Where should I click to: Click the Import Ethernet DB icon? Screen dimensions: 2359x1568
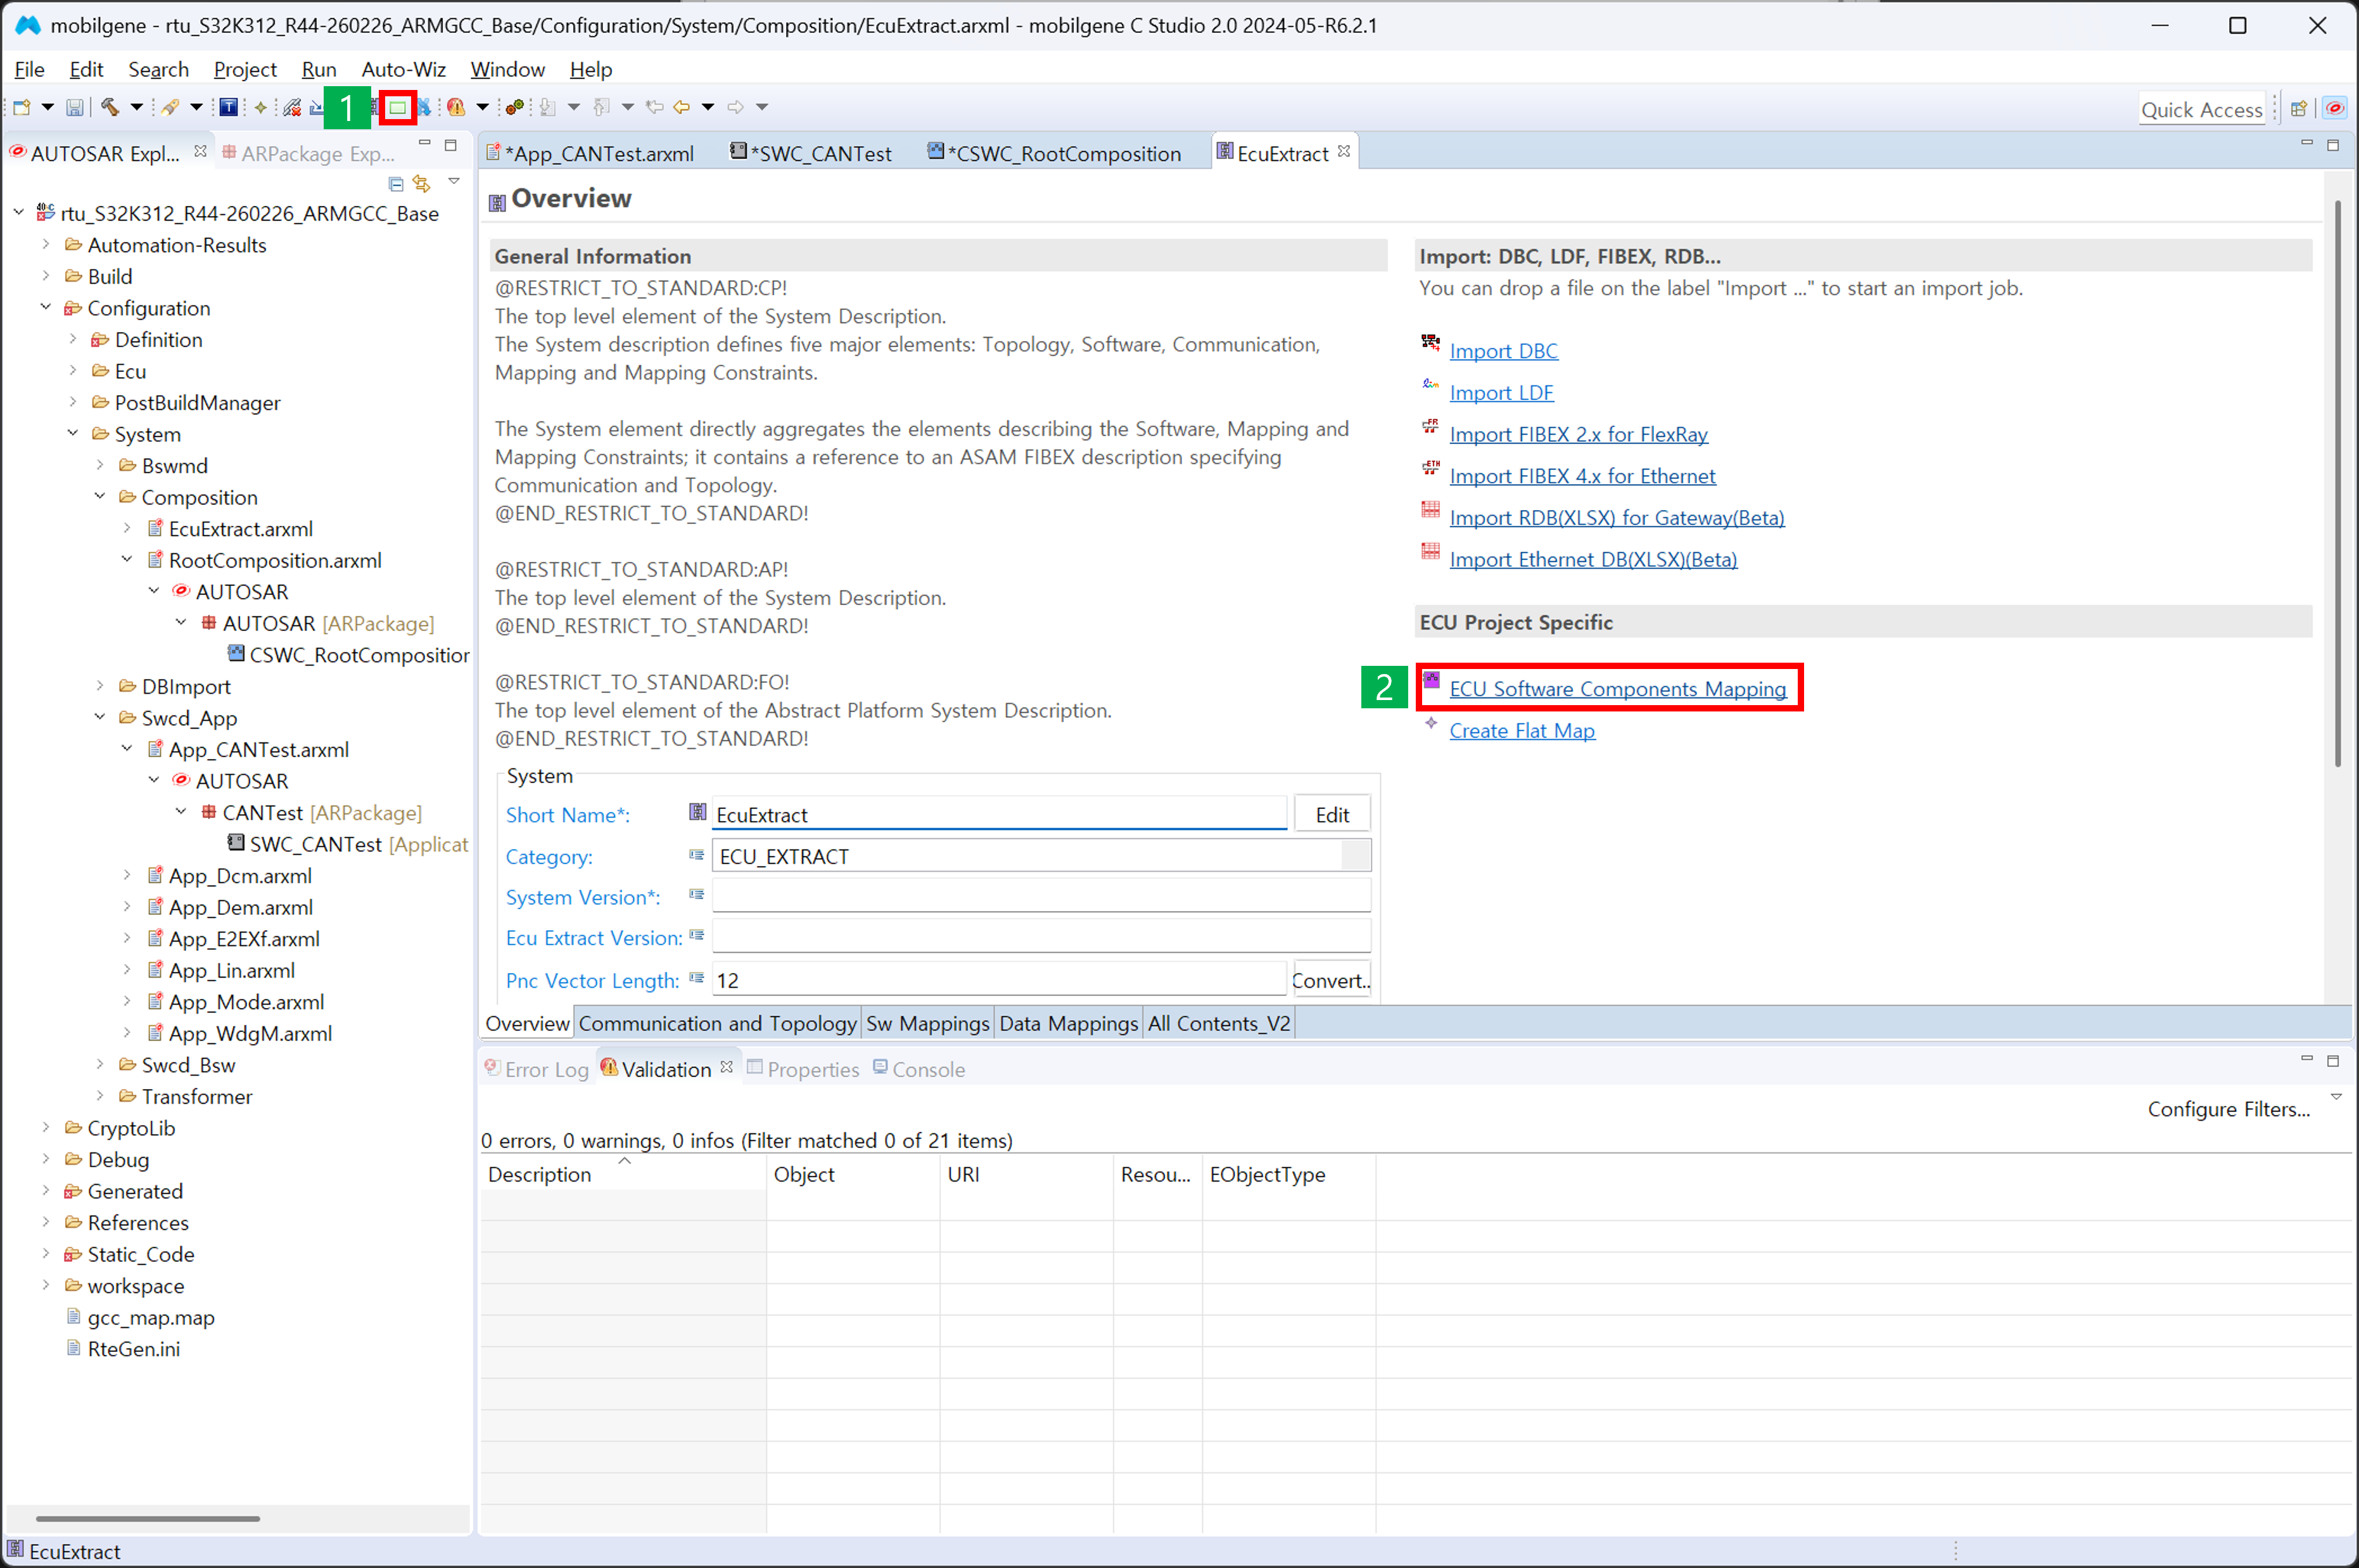[x=1430, y=552]
